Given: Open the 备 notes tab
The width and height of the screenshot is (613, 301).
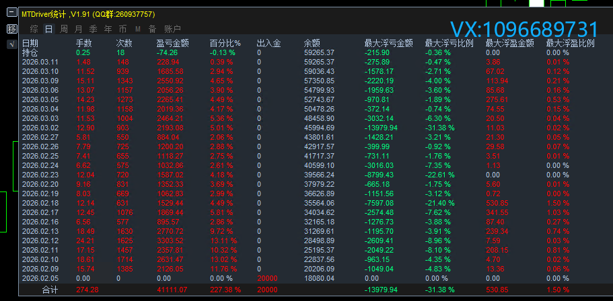Looking at the screenshot, I should [x=152, y=29].
